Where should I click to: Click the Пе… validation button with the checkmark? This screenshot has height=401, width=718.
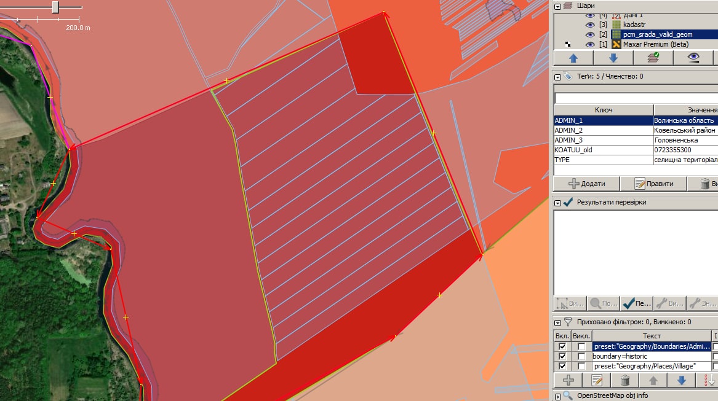pos(637,303)
